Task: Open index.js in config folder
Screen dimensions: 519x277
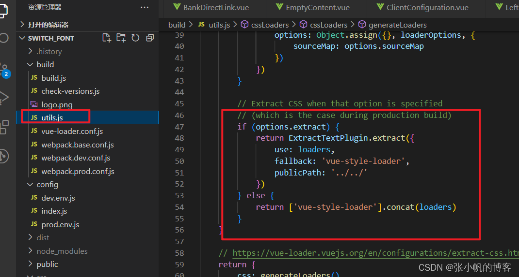Action: tap(54, 211)
